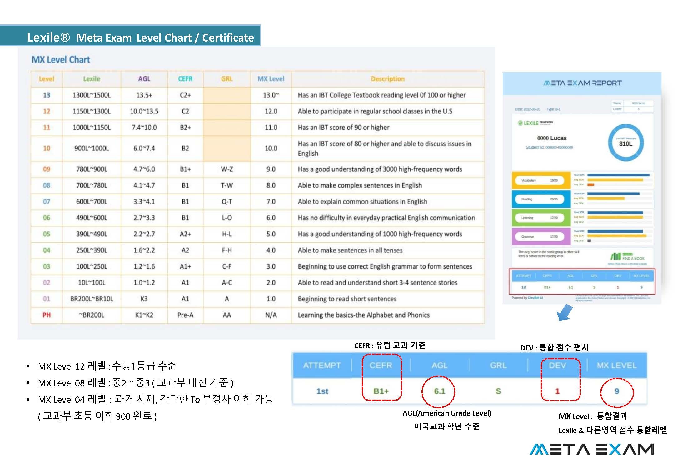The image size is (677, 469).
Task: Click the Grammar Avg SCR yellow bar
Action: [617, 236]
